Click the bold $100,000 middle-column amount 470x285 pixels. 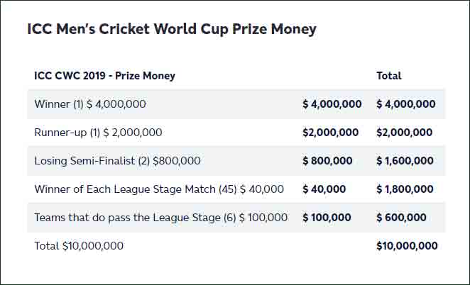tap(327, 218)
